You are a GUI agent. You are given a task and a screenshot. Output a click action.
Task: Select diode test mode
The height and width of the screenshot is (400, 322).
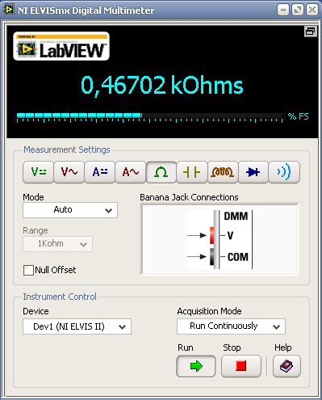[x=253, y=172]
